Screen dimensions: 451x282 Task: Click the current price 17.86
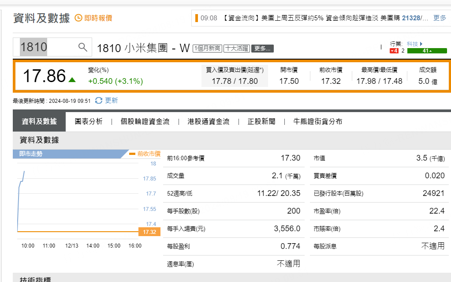44,76
